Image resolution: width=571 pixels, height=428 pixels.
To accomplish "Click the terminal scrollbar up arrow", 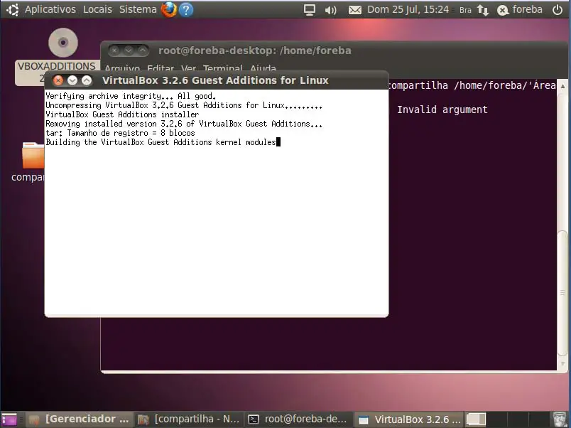I will tap(562, 87).
